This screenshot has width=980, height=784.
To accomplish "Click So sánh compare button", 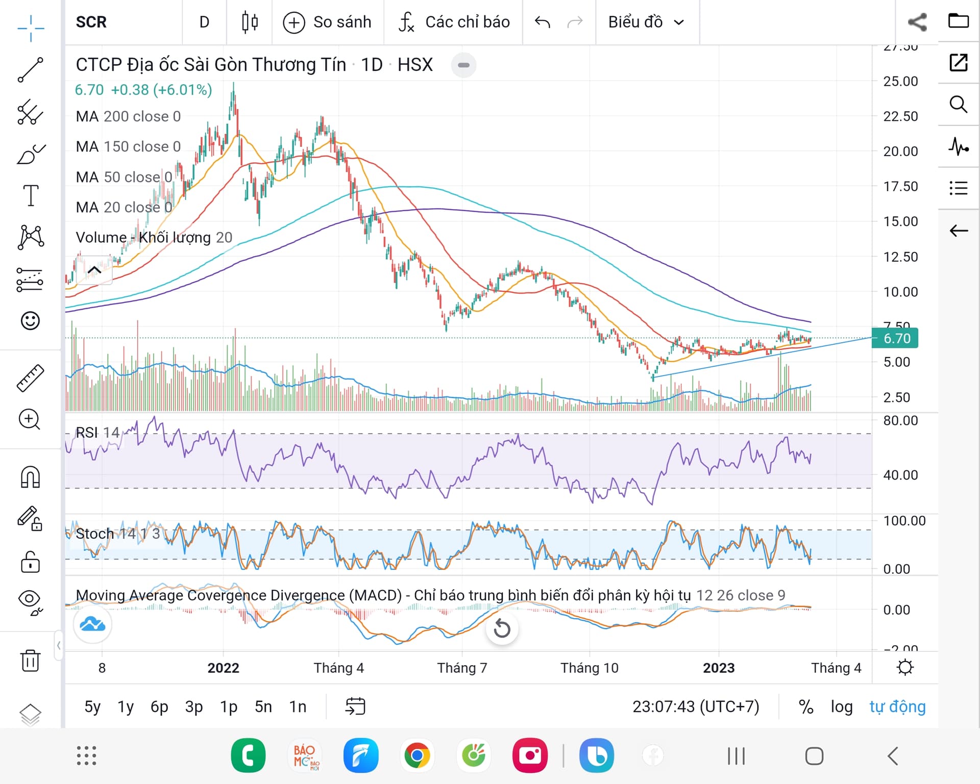I will (x=328, y=22).
